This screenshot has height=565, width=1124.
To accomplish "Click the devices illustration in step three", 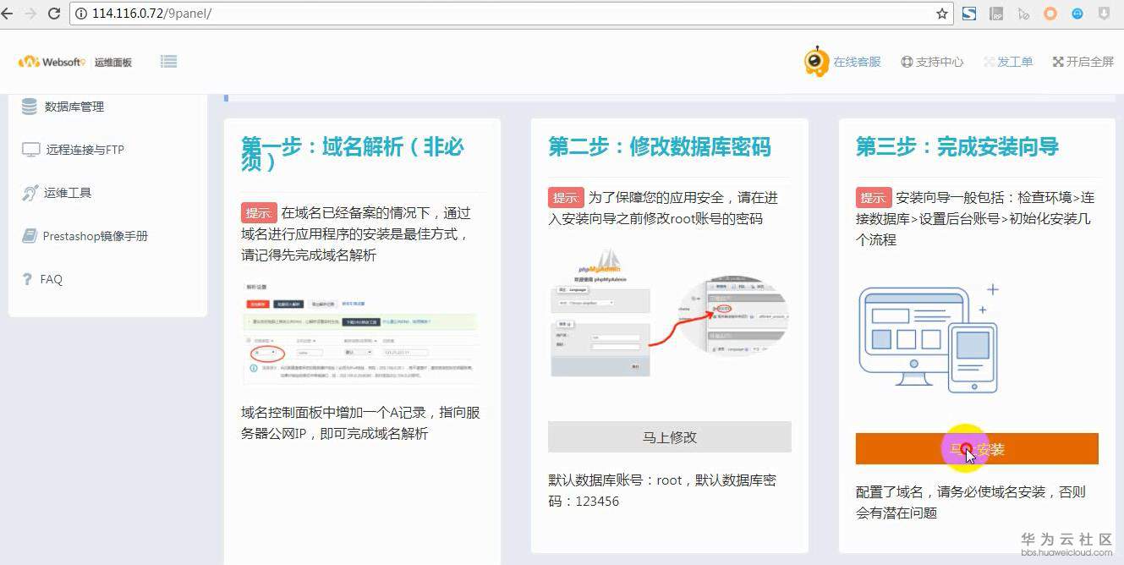I will [x=929, y=338].
